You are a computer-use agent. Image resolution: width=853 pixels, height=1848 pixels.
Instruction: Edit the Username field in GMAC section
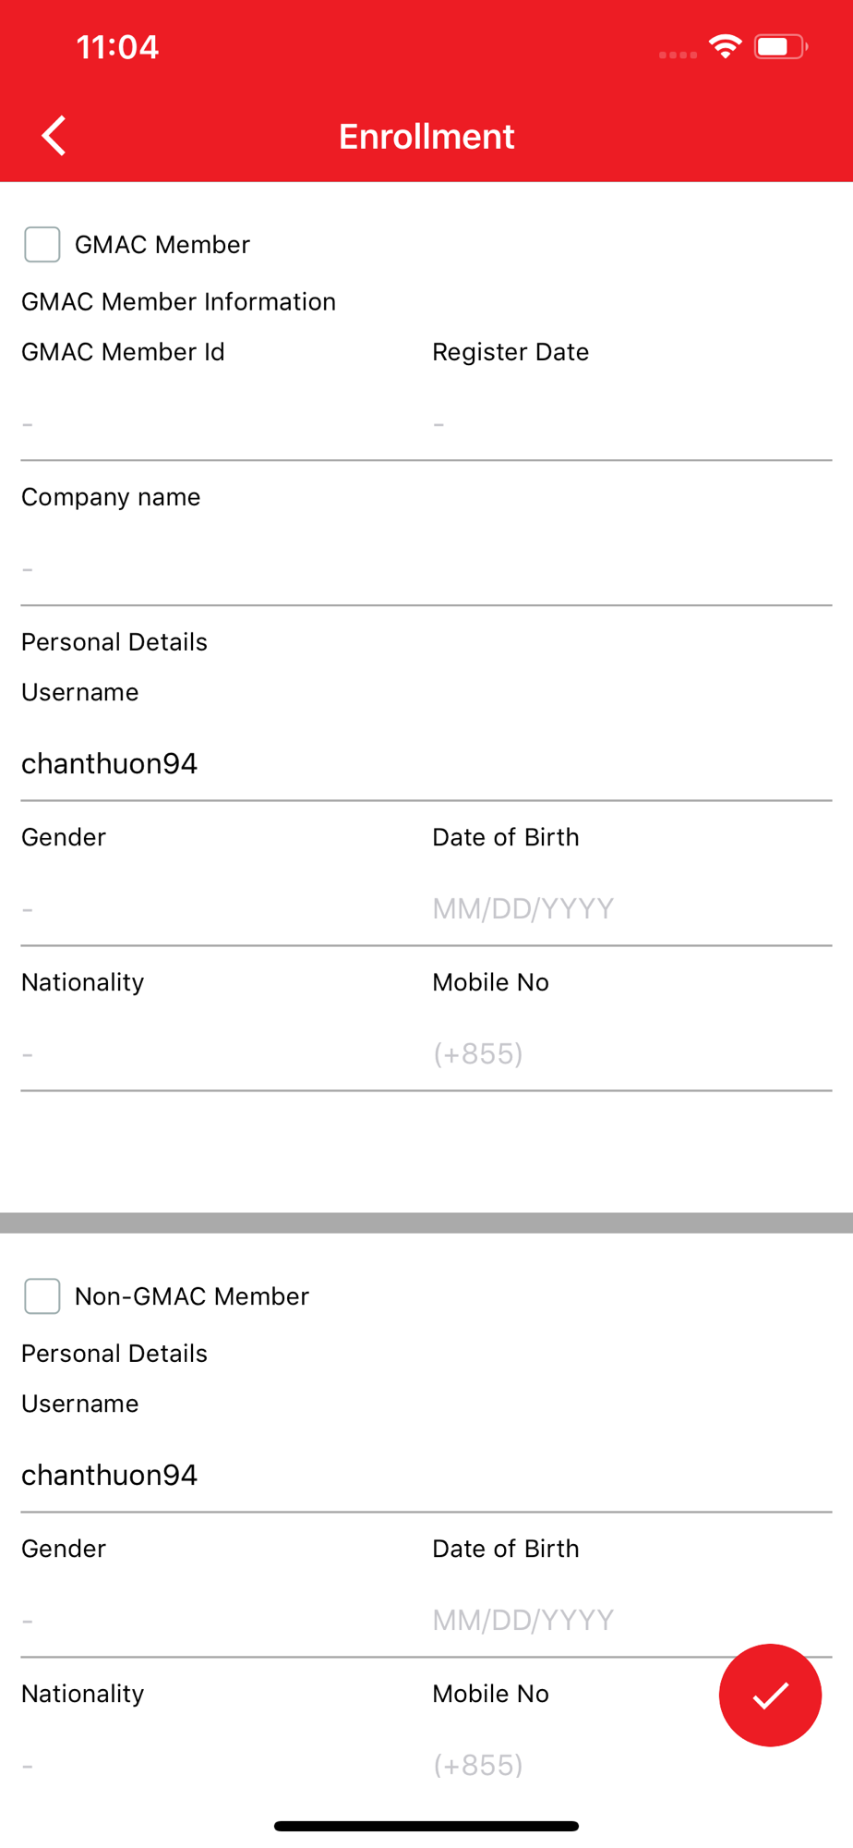tap(425, 764)
